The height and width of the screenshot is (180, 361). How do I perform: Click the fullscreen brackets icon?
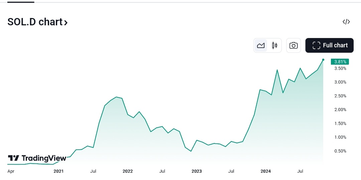(x=316, y=45)
